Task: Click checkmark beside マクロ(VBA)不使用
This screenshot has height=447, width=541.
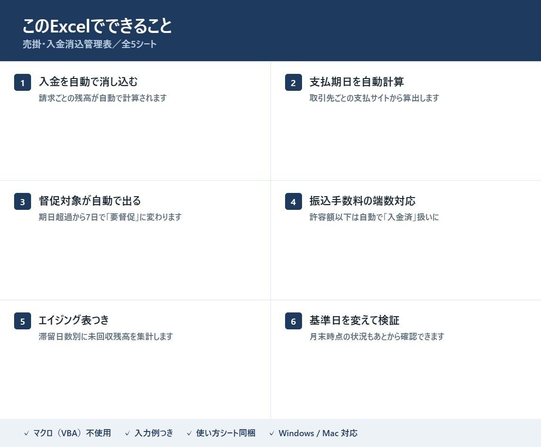Action: click(x=26, y=433)
